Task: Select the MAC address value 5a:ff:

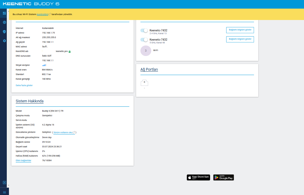Action: (x=45, y=47)
